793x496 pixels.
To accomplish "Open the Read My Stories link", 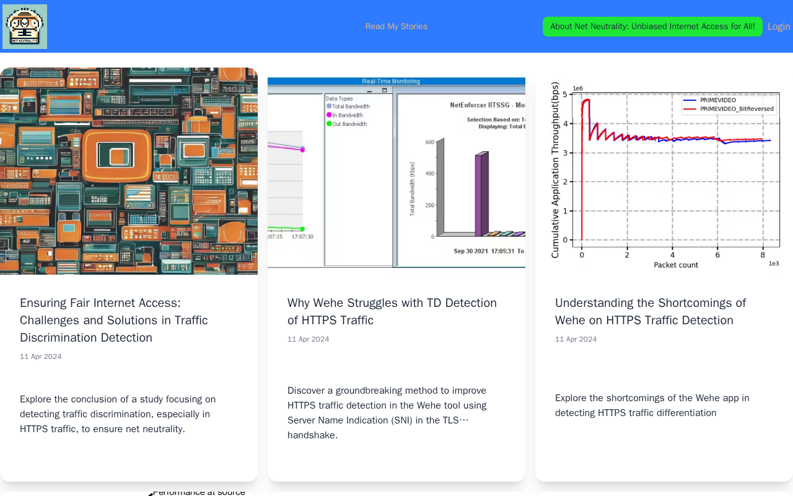I will pos(396,27).
